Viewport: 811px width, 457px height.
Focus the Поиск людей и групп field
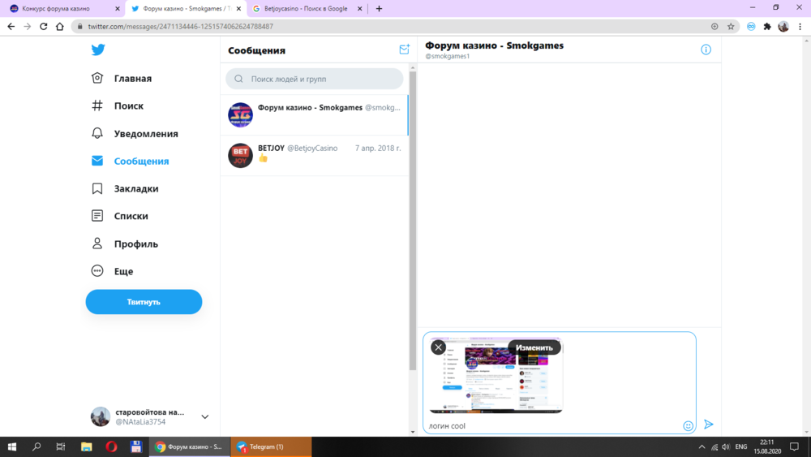[315, 79]
